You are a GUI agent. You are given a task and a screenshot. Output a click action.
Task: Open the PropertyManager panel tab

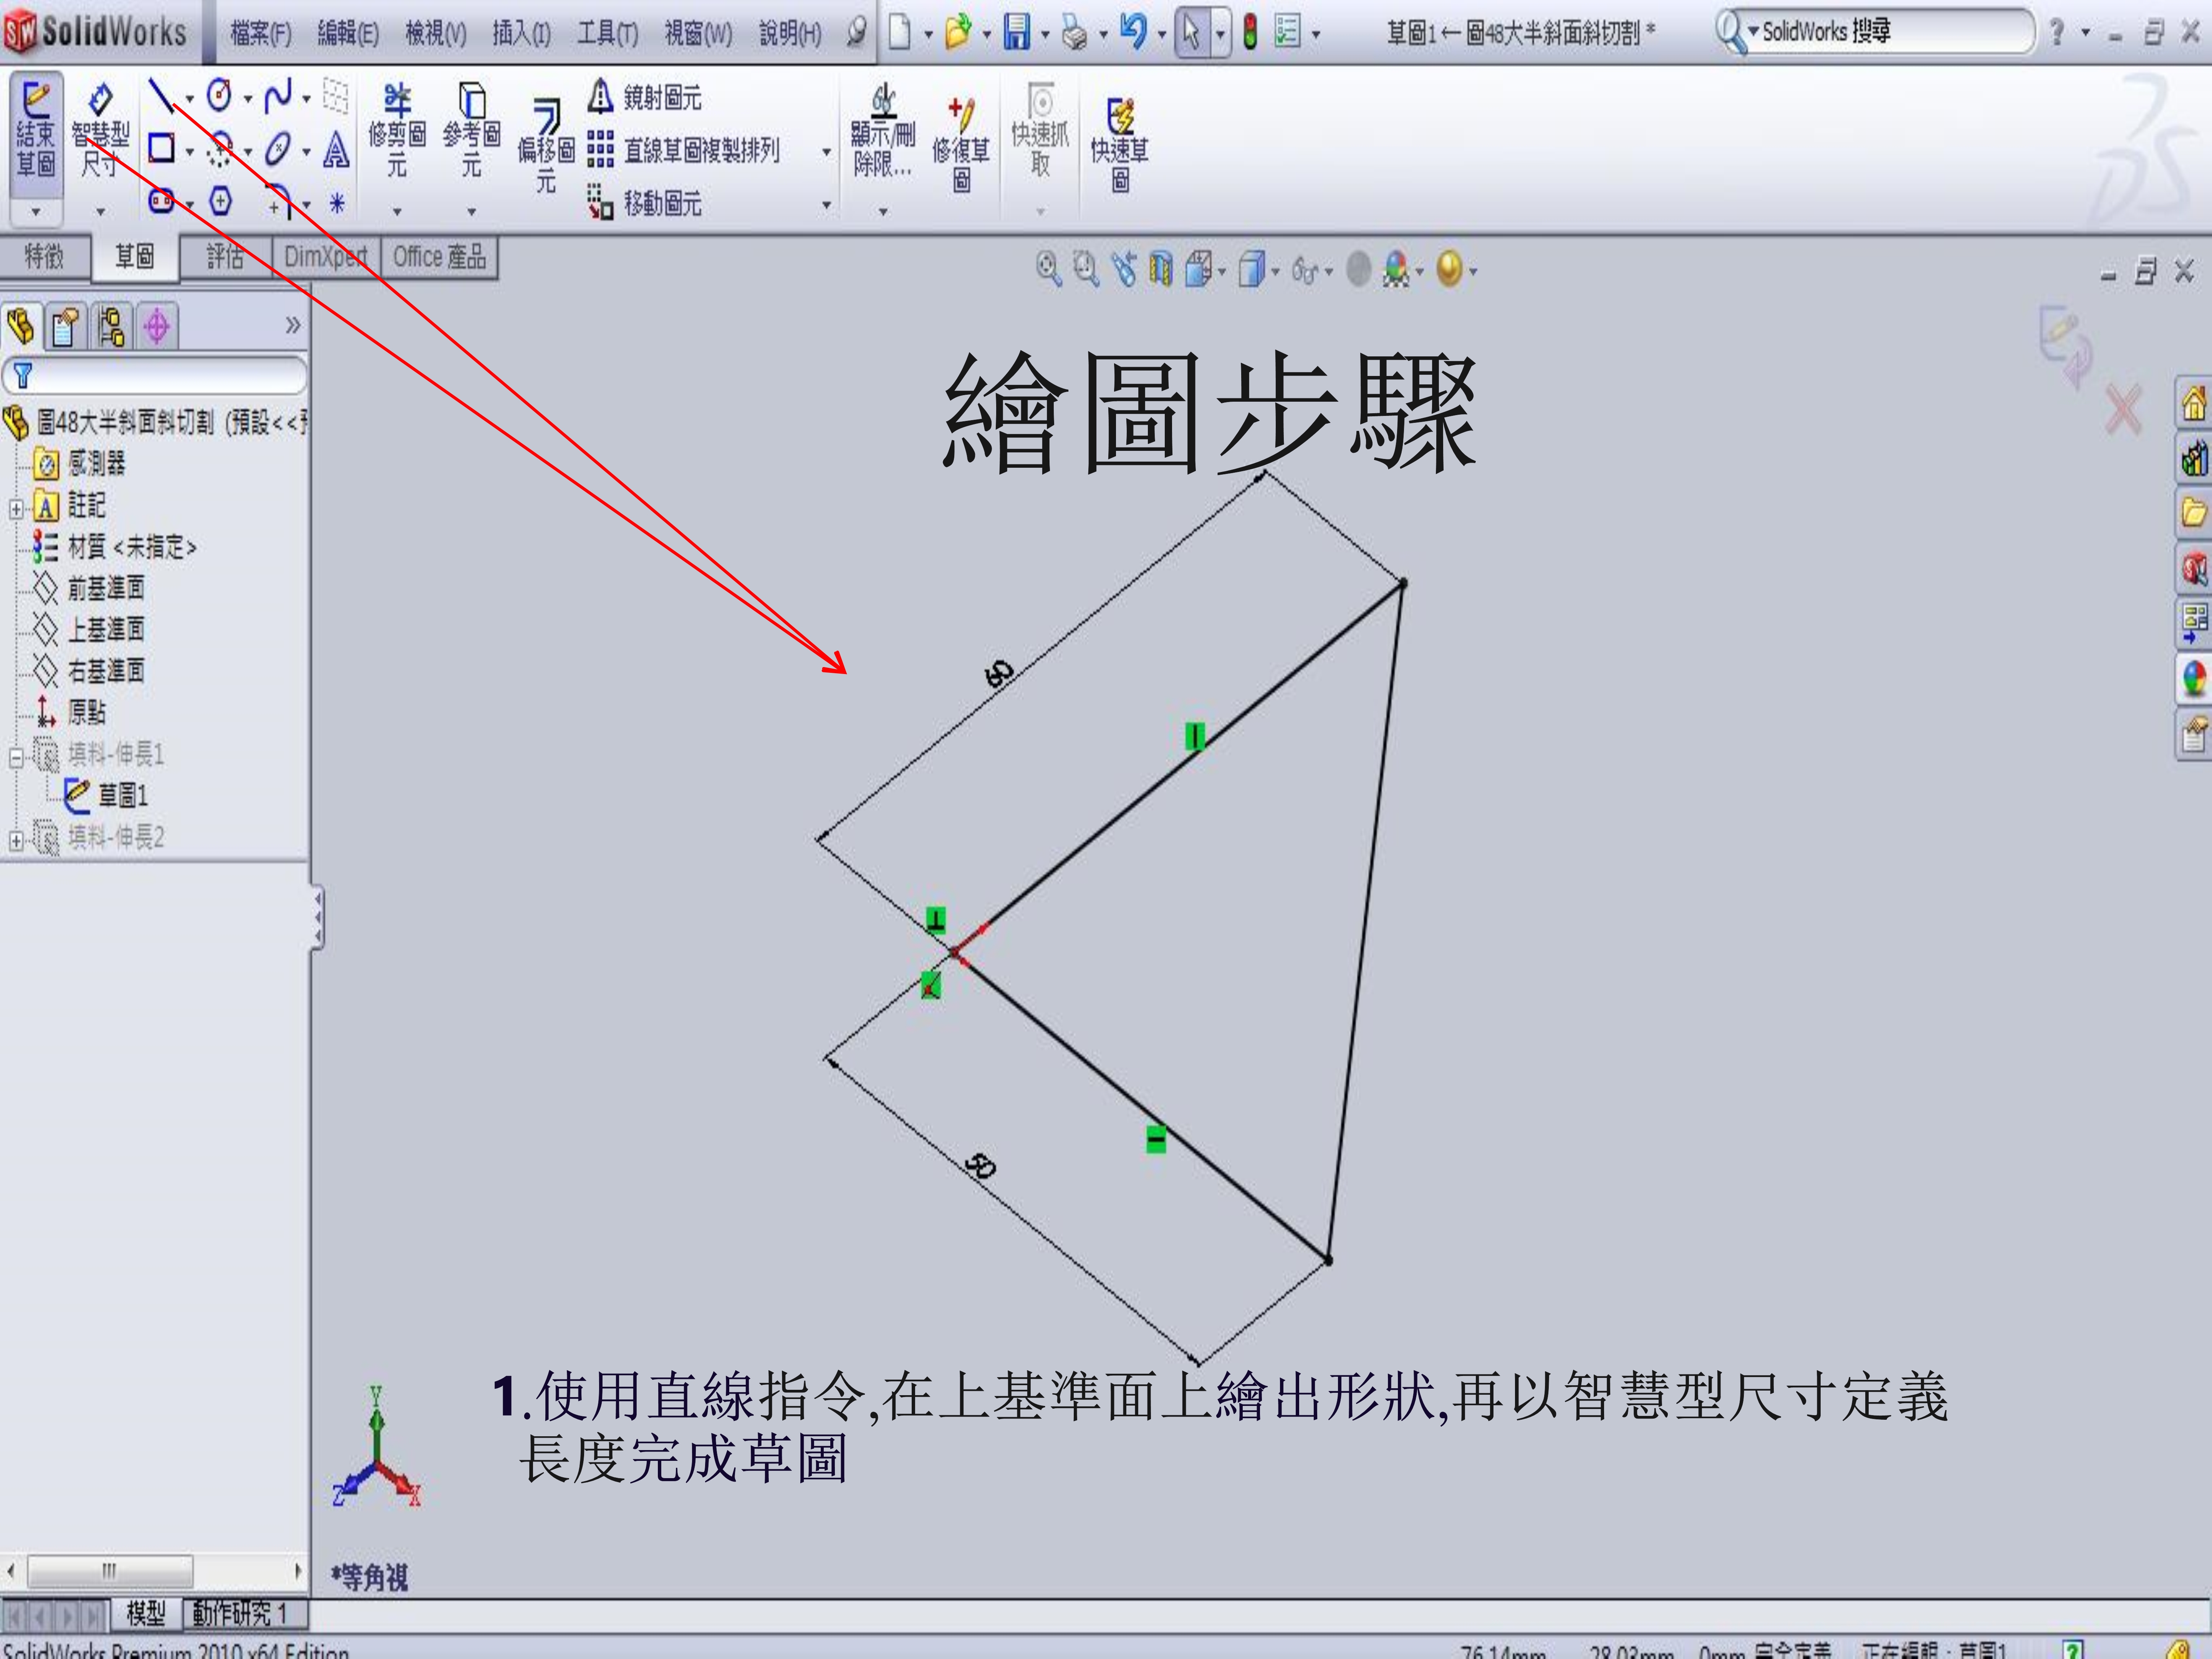pyautogui.click(x=66, y=326)
